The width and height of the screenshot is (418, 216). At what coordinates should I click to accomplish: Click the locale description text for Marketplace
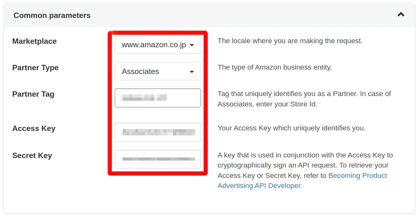(x=290, y=41)
